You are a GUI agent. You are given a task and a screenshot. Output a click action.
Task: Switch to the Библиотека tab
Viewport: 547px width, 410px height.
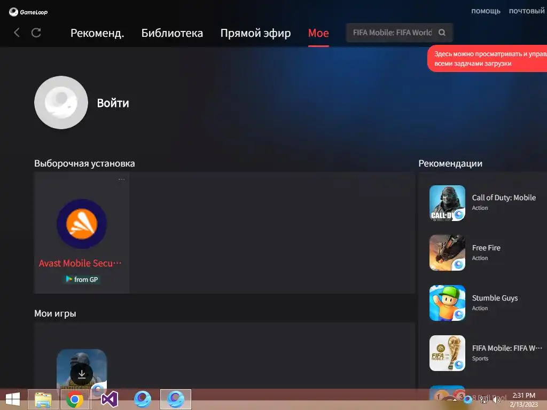click(x=172, y=33)
